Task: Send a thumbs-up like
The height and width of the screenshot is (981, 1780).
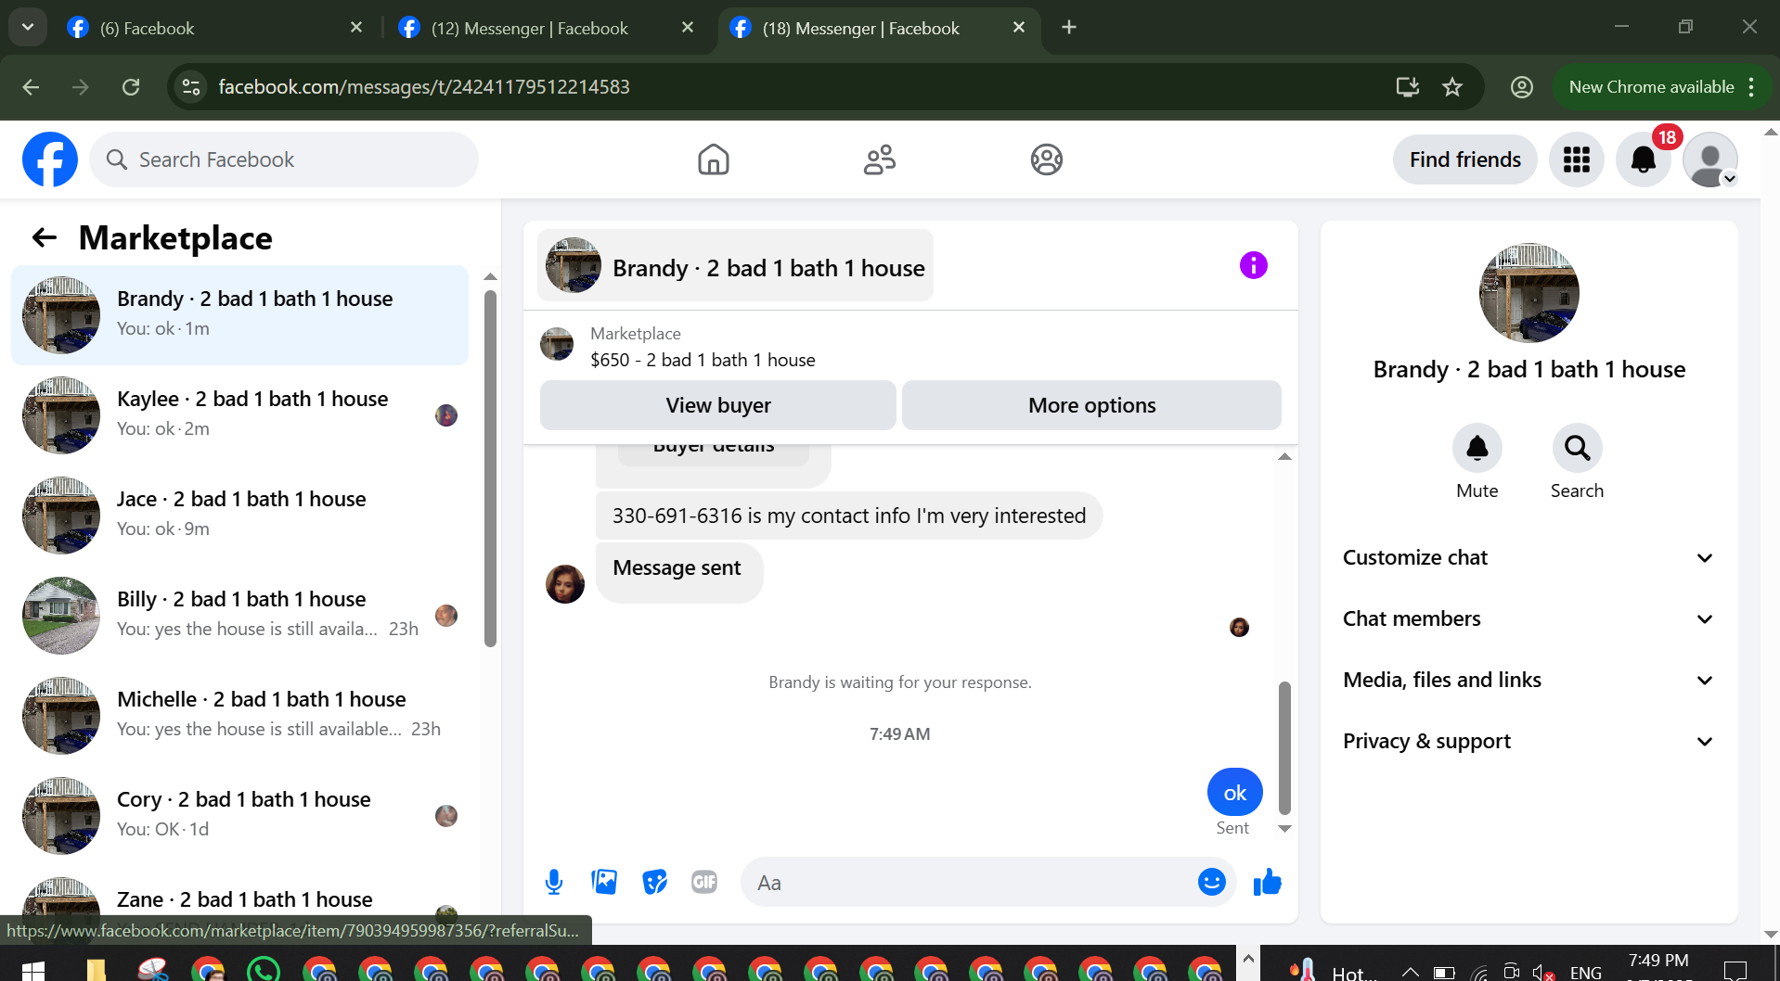Action: point(1267,882)
